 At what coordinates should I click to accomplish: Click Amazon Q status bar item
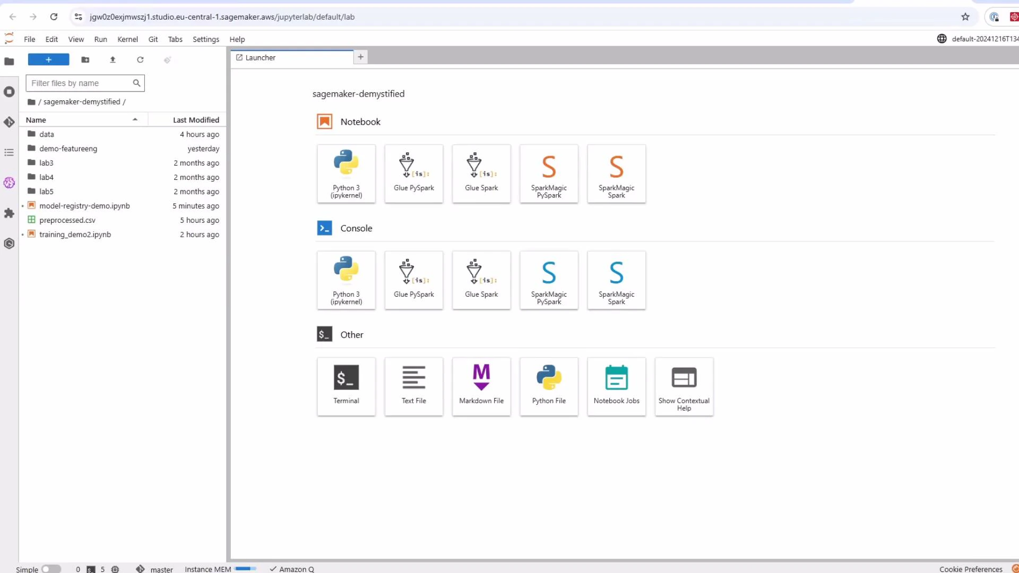coord(292,569)
